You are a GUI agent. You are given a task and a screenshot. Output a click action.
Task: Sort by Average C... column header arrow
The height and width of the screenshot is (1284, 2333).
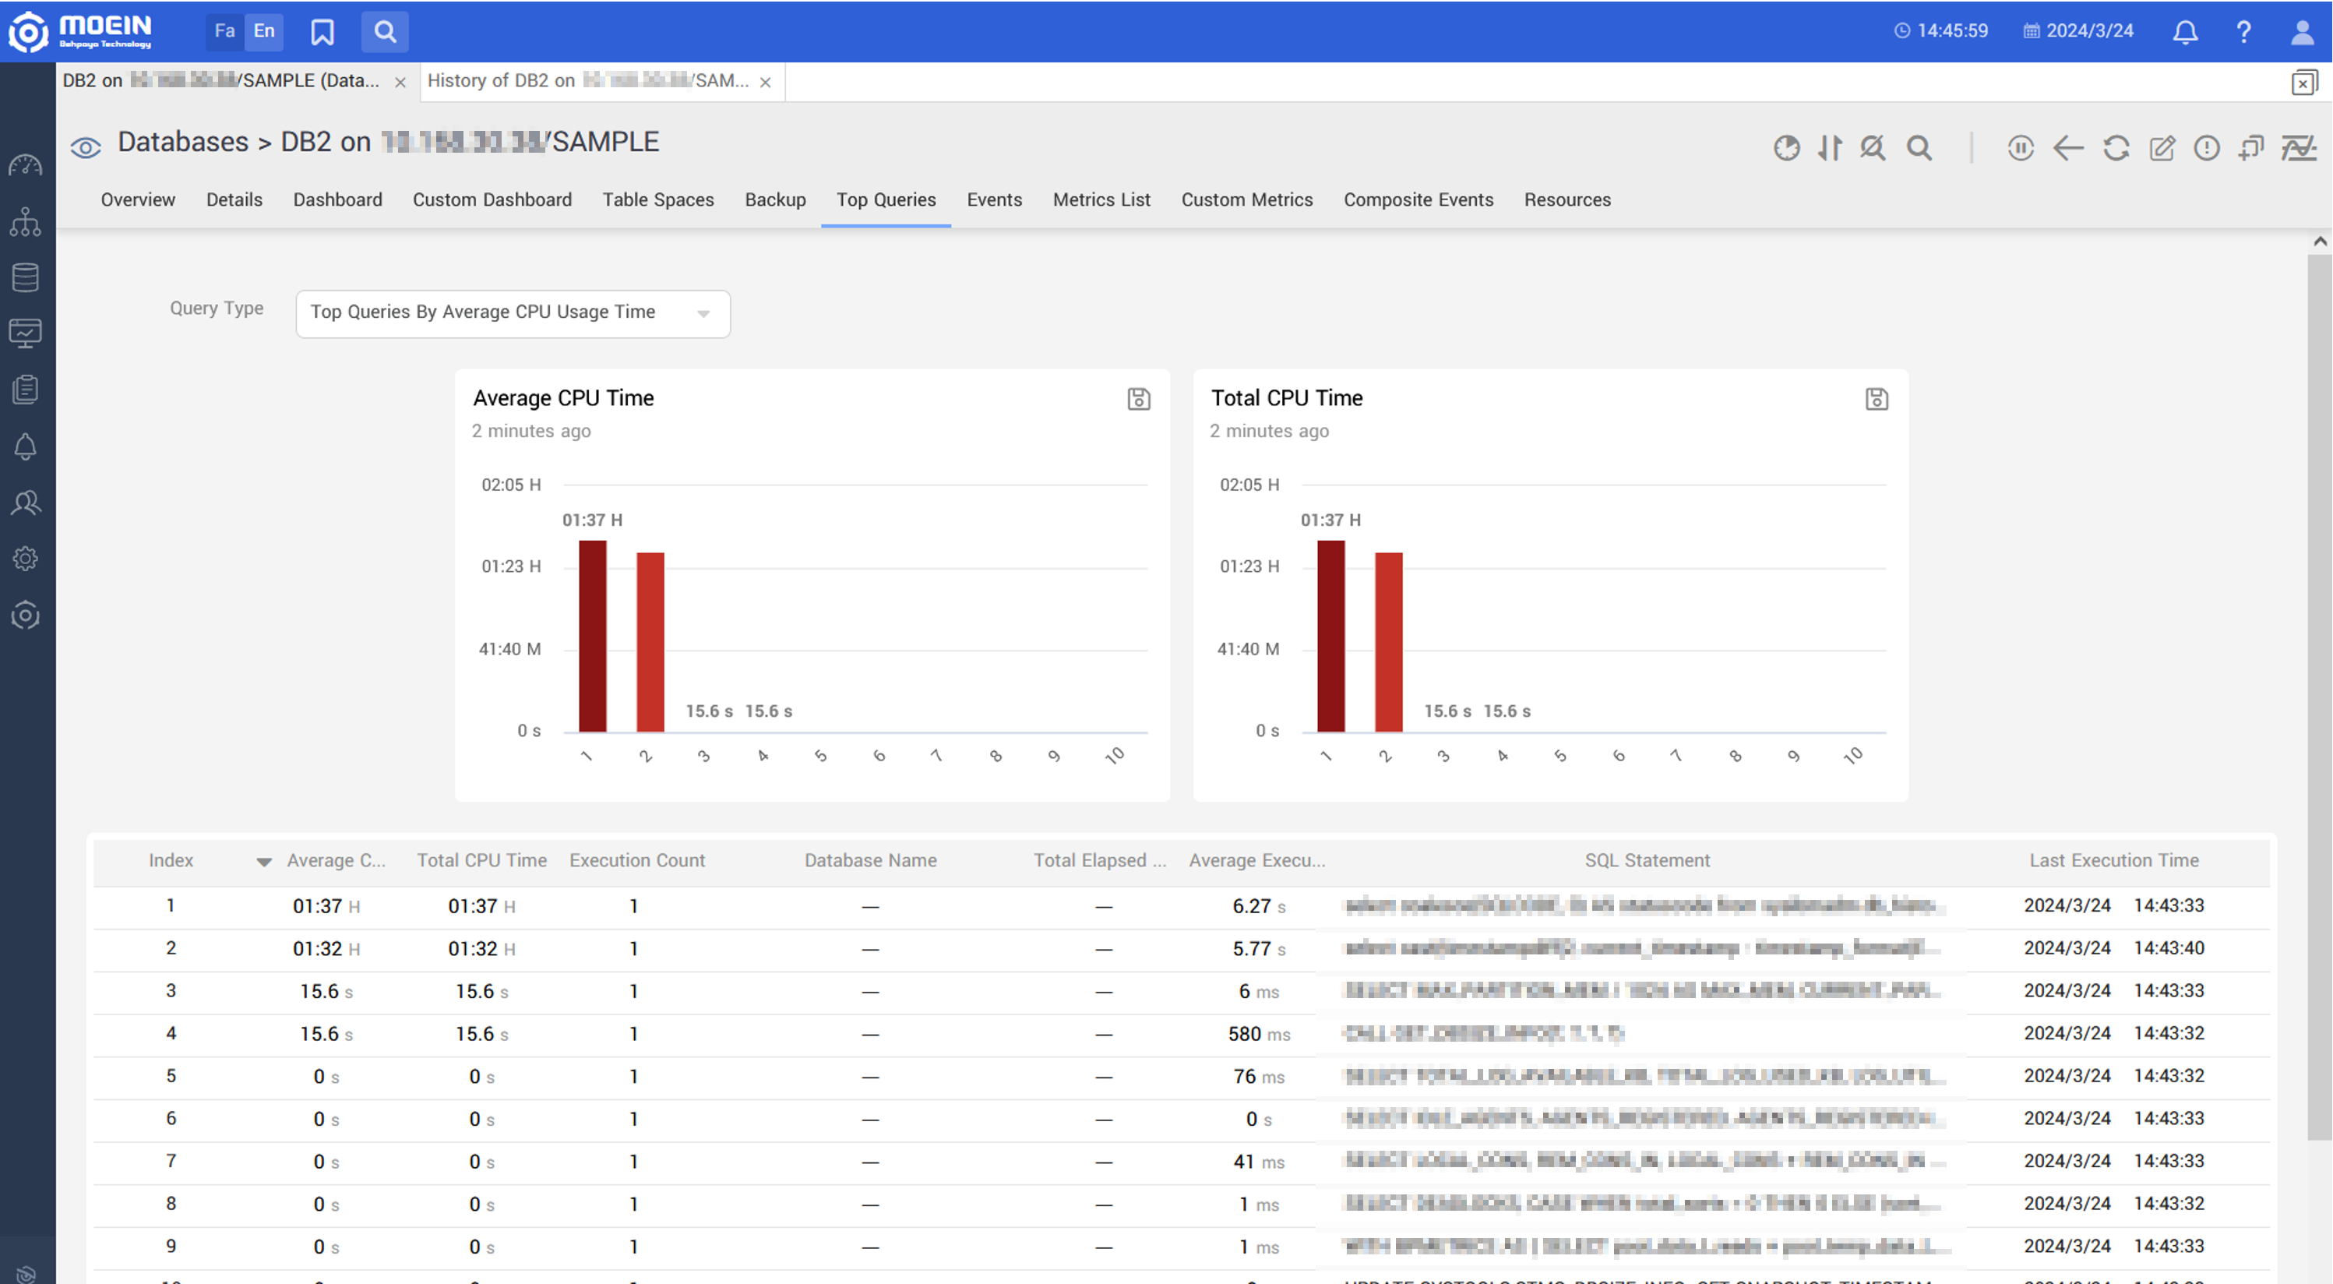click(263, 862)
